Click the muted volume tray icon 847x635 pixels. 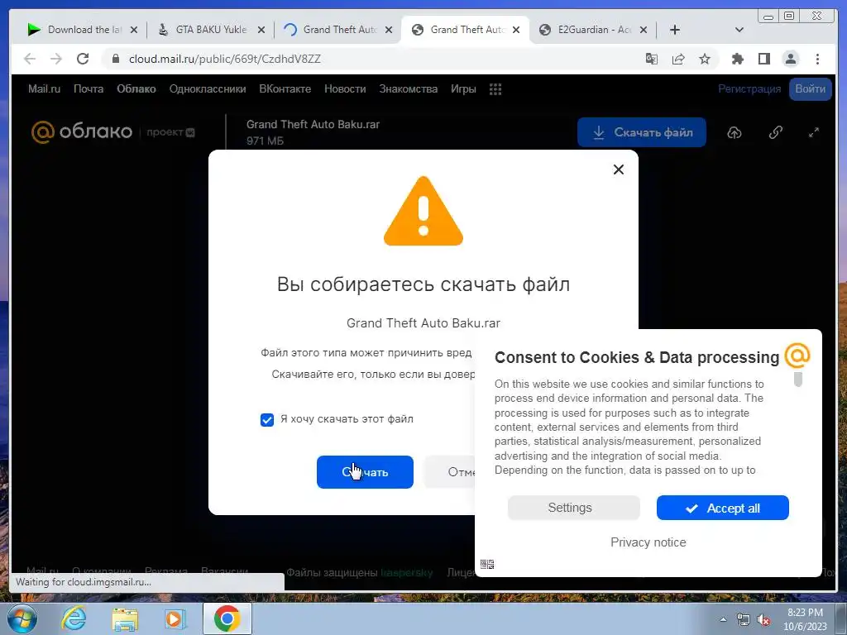tap(763, 620)
